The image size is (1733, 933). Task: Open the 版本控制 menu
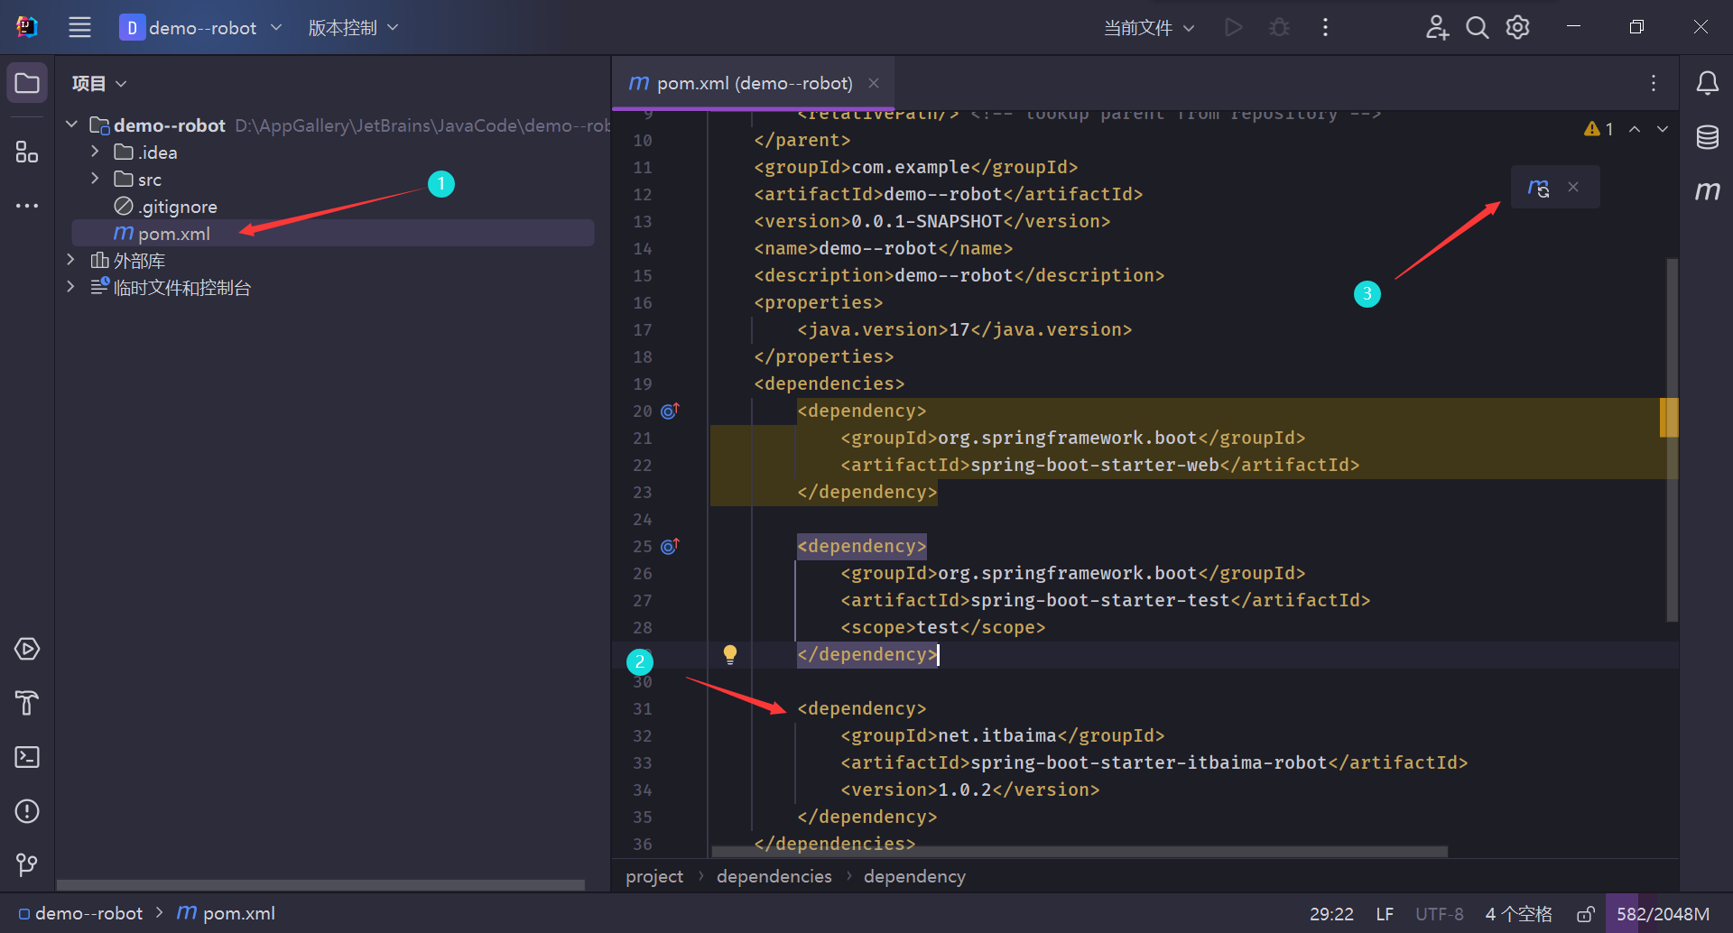pos(353,28)
